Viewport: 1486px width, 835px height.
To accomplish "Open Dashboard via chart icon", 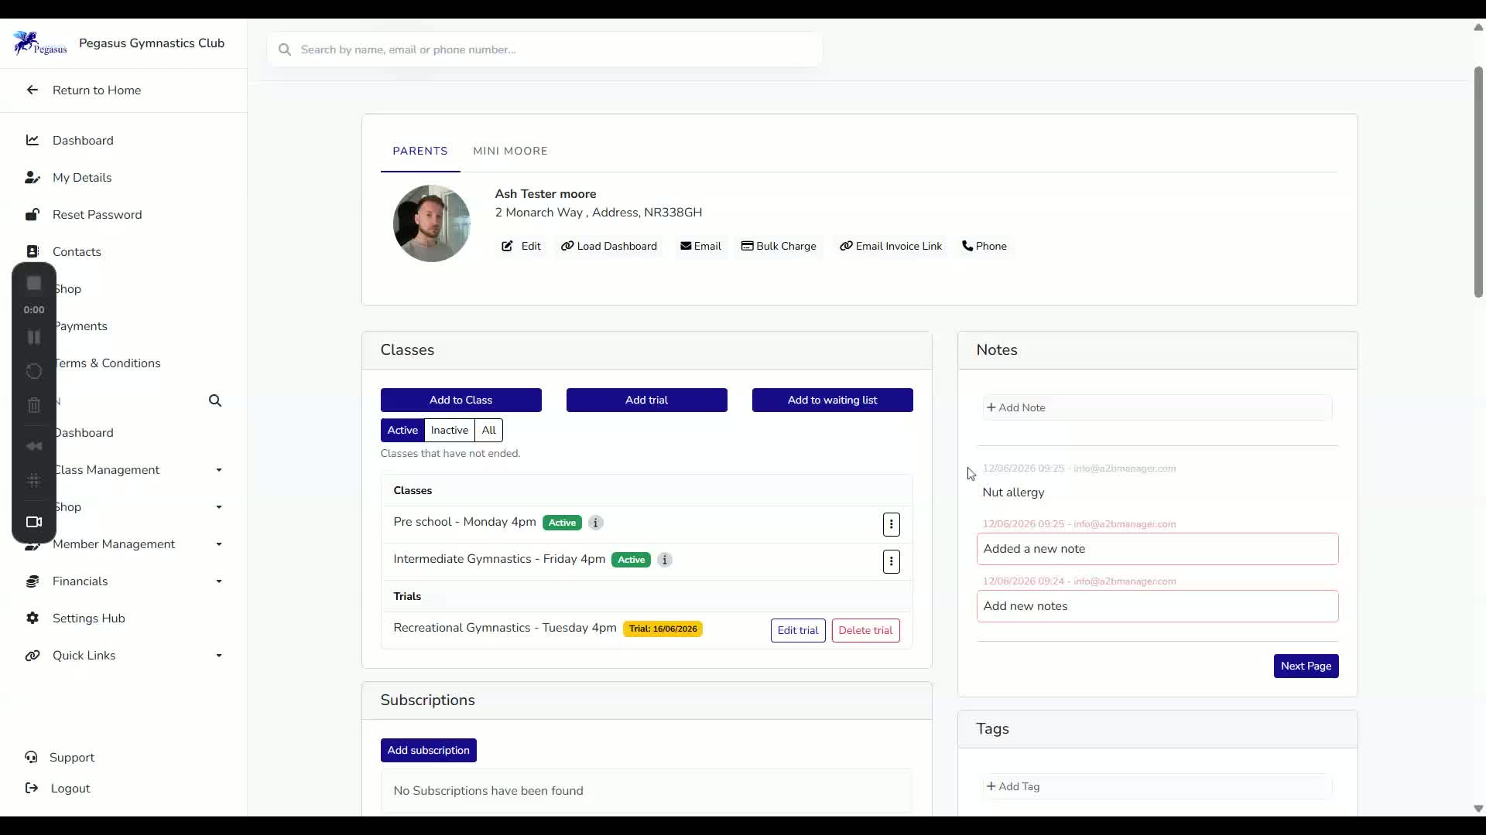I will coord(32,140).
